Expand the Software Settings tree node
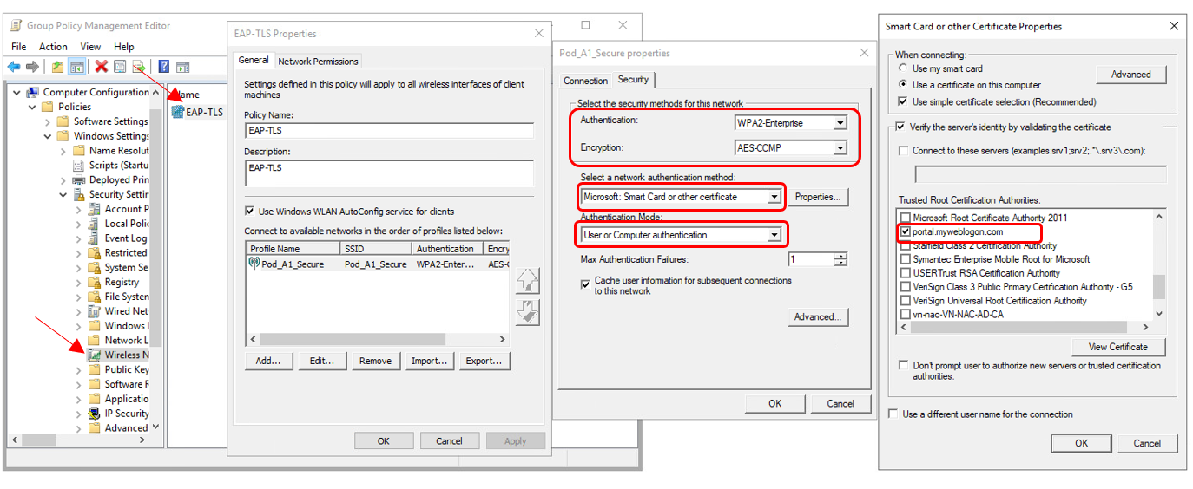The image size is (1193, 489). (x=49, y=121)
